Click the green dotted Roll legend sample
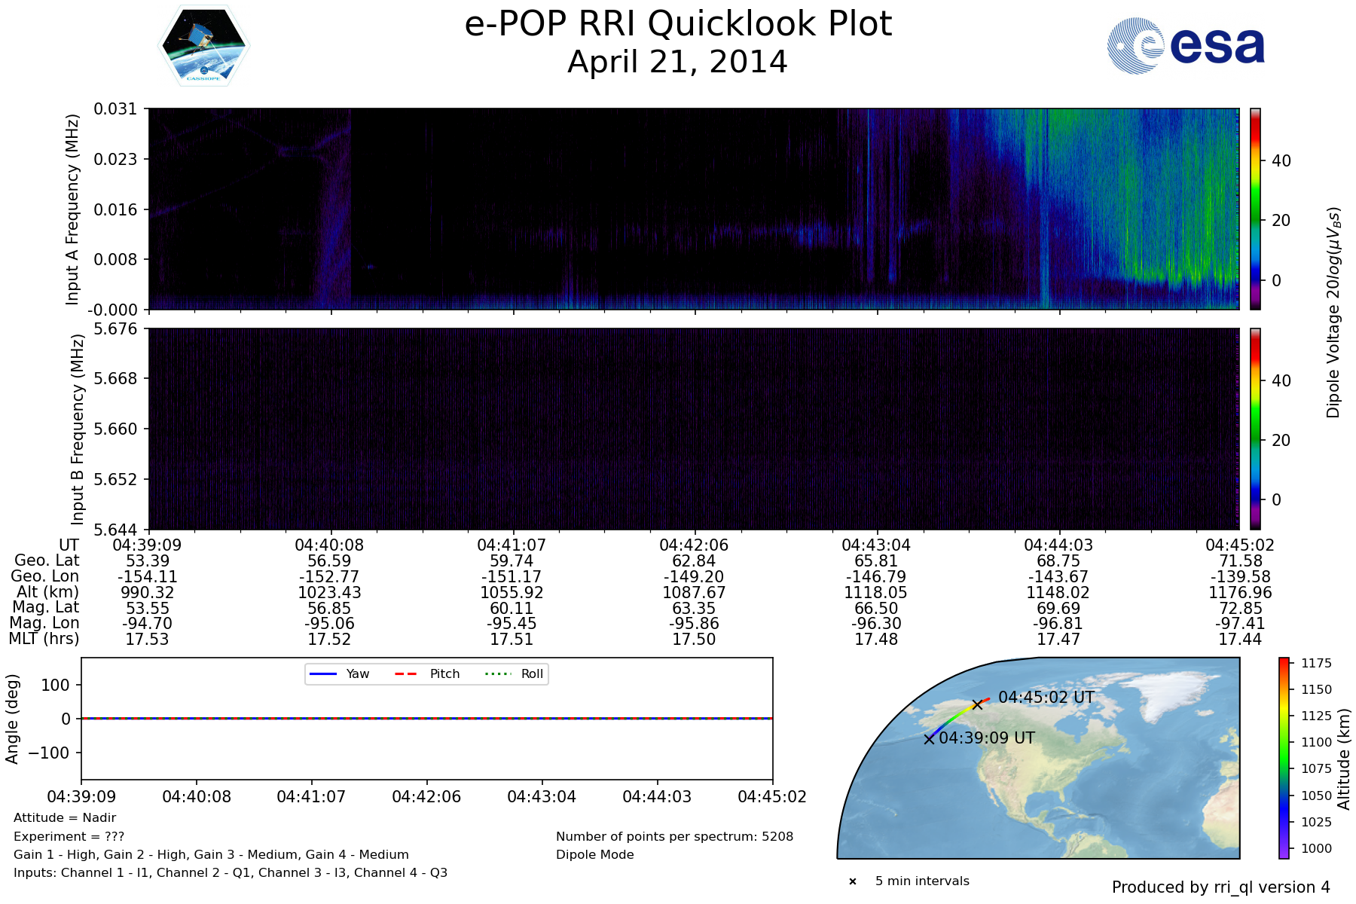The width and height of the screenshot is (1356, 904). coord(496,674)
